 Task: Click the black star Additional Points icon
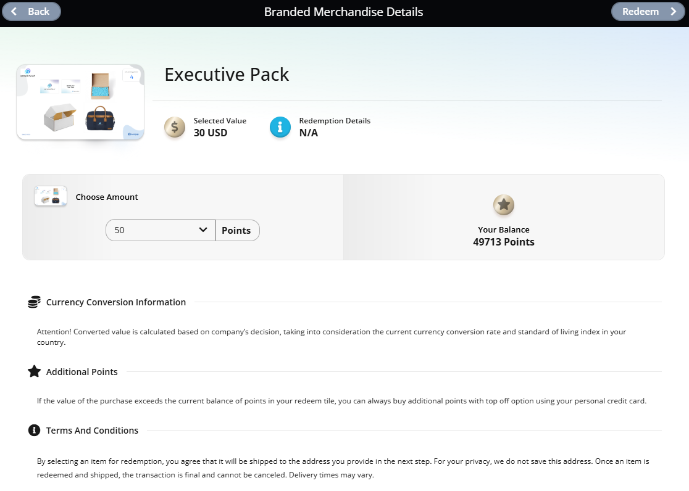click(35, 371)
